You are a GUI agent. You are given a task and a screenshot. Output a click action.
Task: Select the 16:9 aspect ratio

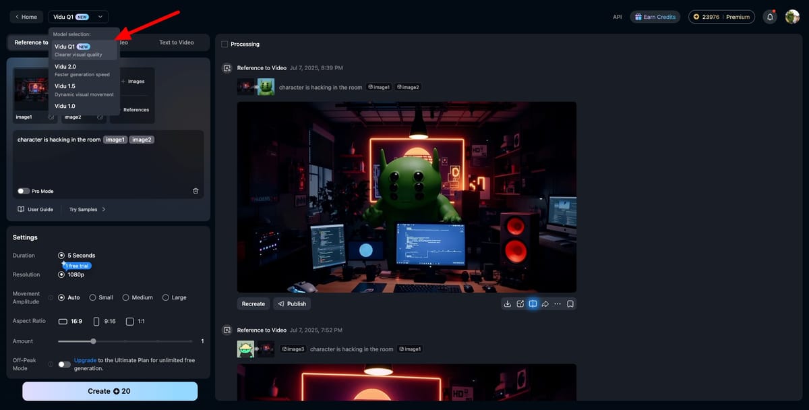pos(70,322)
